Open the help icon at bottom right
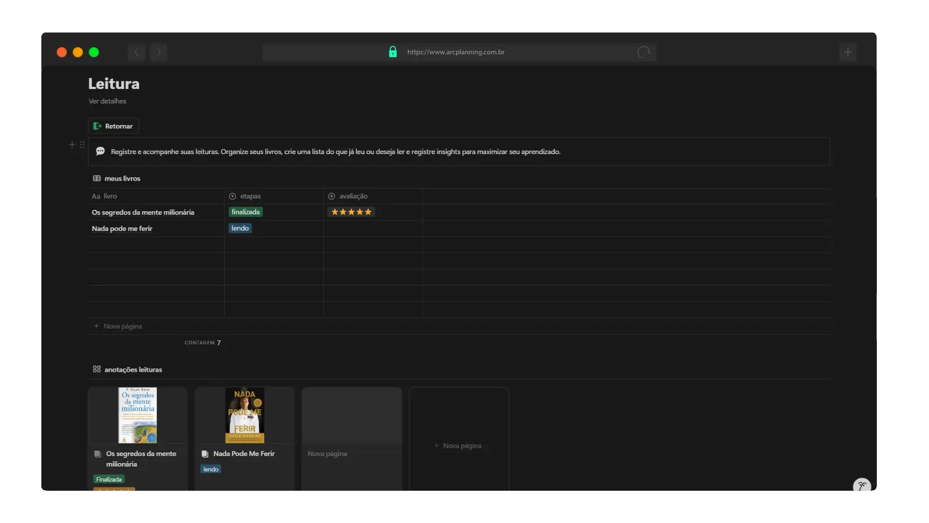 point(862,486)
